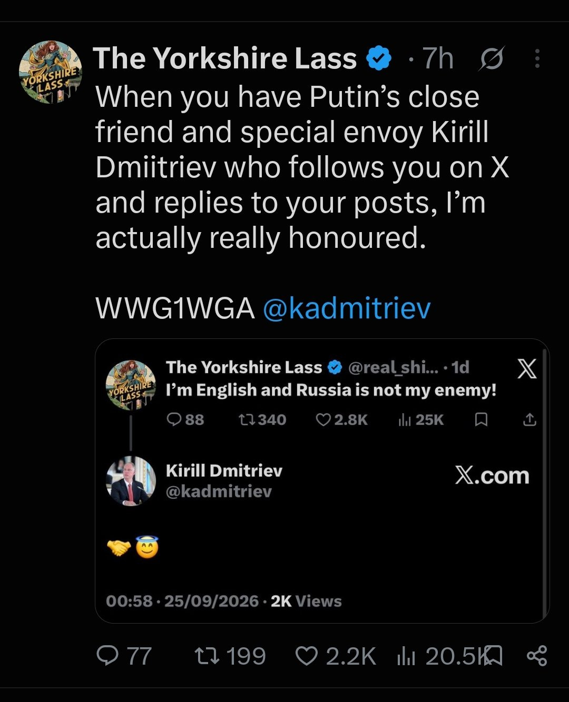Tap the bookmark icon in quoted tweet
The height and width of the screenshot is (702, 569).
click(481, 419)
